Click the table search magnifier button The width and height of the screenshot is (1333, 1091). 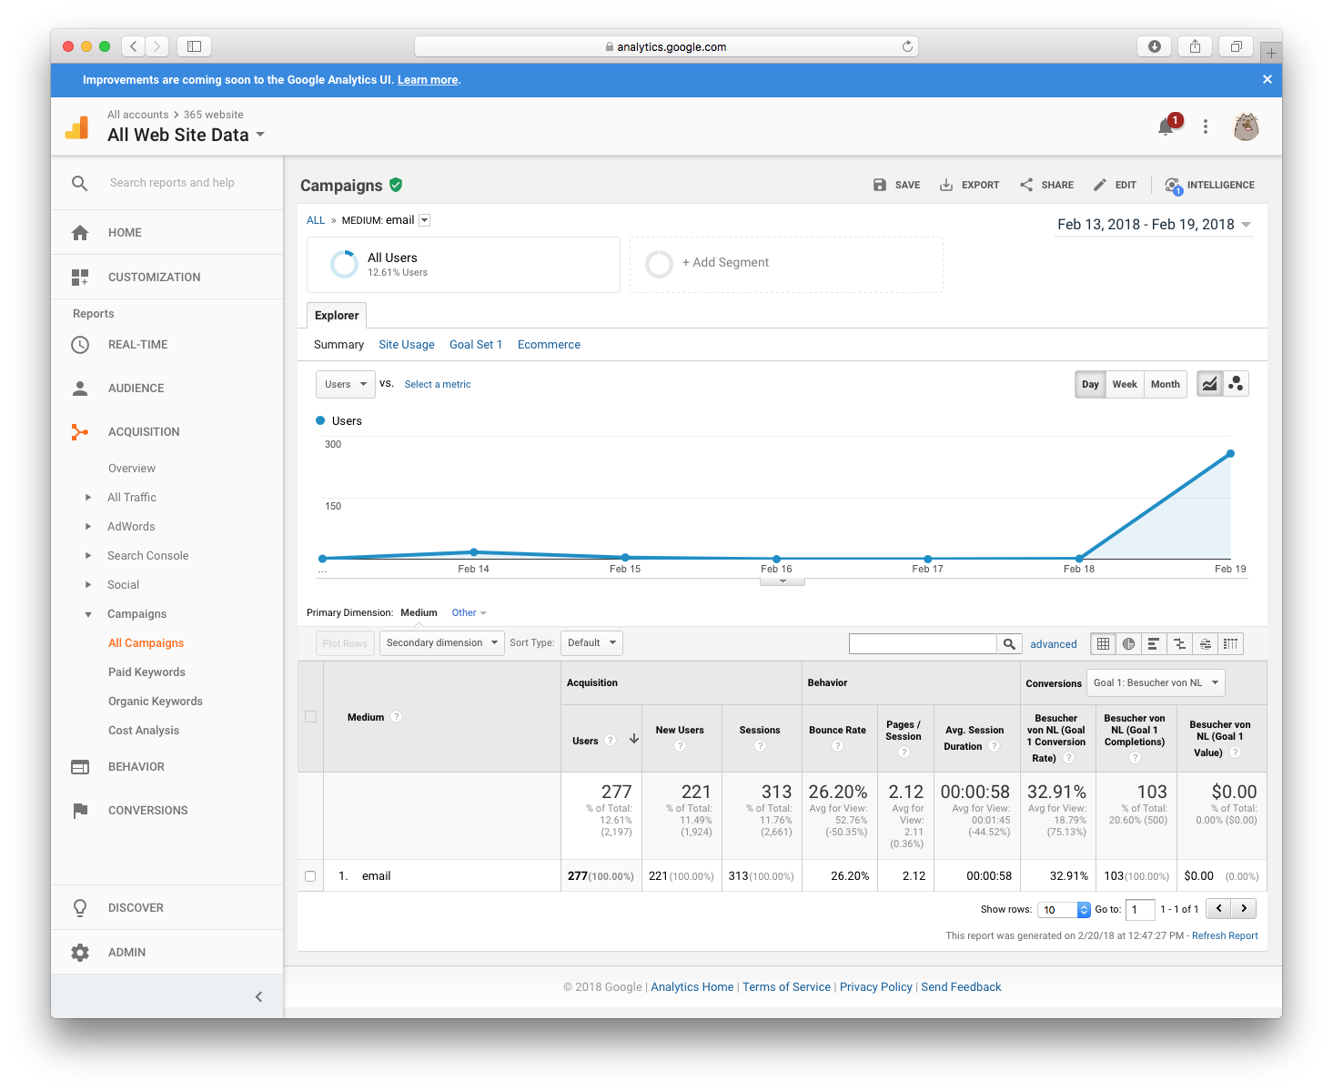pyautogui.click(x=1009, y=644)
